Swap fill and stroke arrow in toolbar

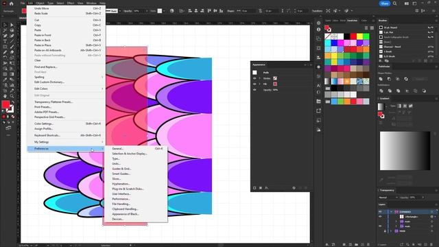tap(12, 102)
